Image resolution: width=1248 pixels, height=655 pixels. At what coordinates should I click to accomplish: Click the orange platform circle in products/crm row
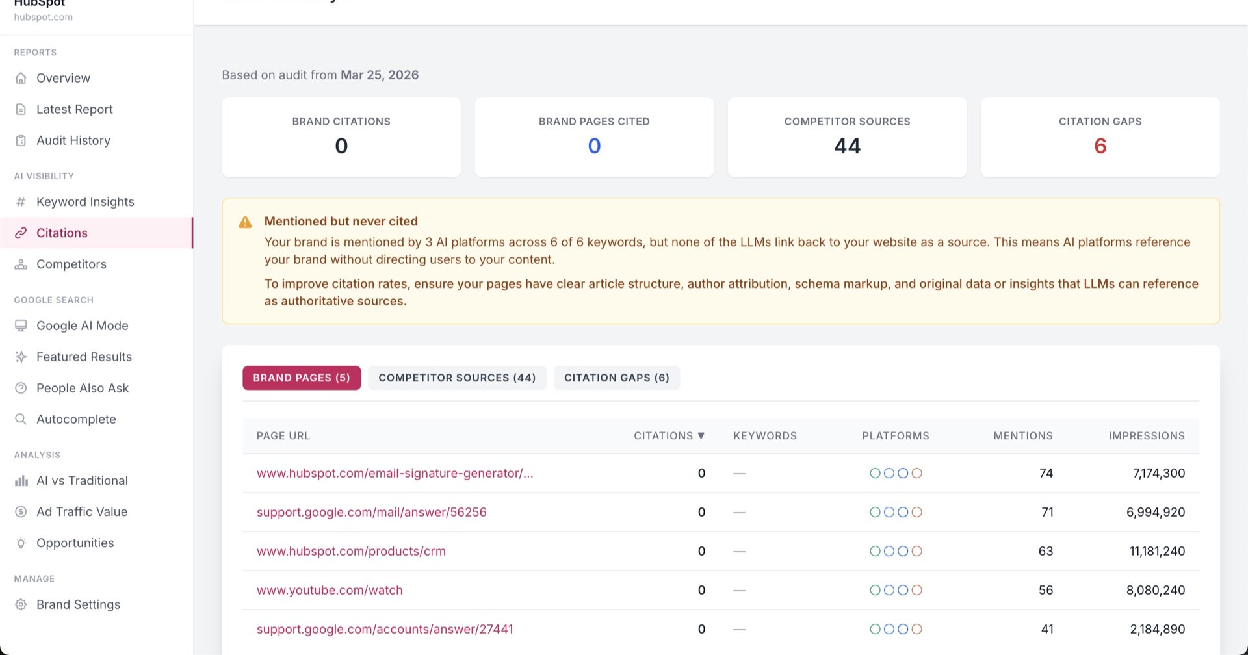pos(916,551)
